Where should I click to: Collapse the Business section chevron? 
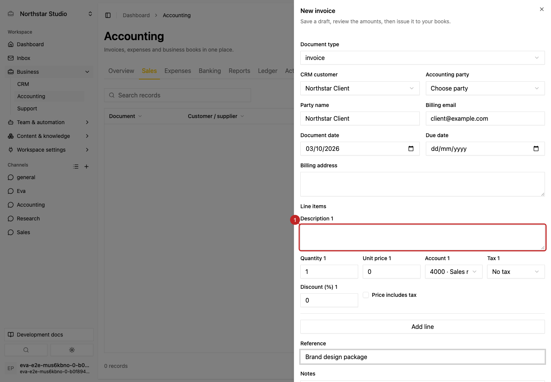(x=87, y=72)
